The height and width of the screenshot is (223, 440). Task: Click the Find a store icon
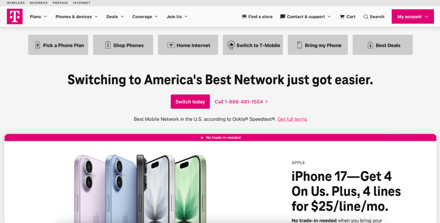pyautogui.click(x=244, y=17)
